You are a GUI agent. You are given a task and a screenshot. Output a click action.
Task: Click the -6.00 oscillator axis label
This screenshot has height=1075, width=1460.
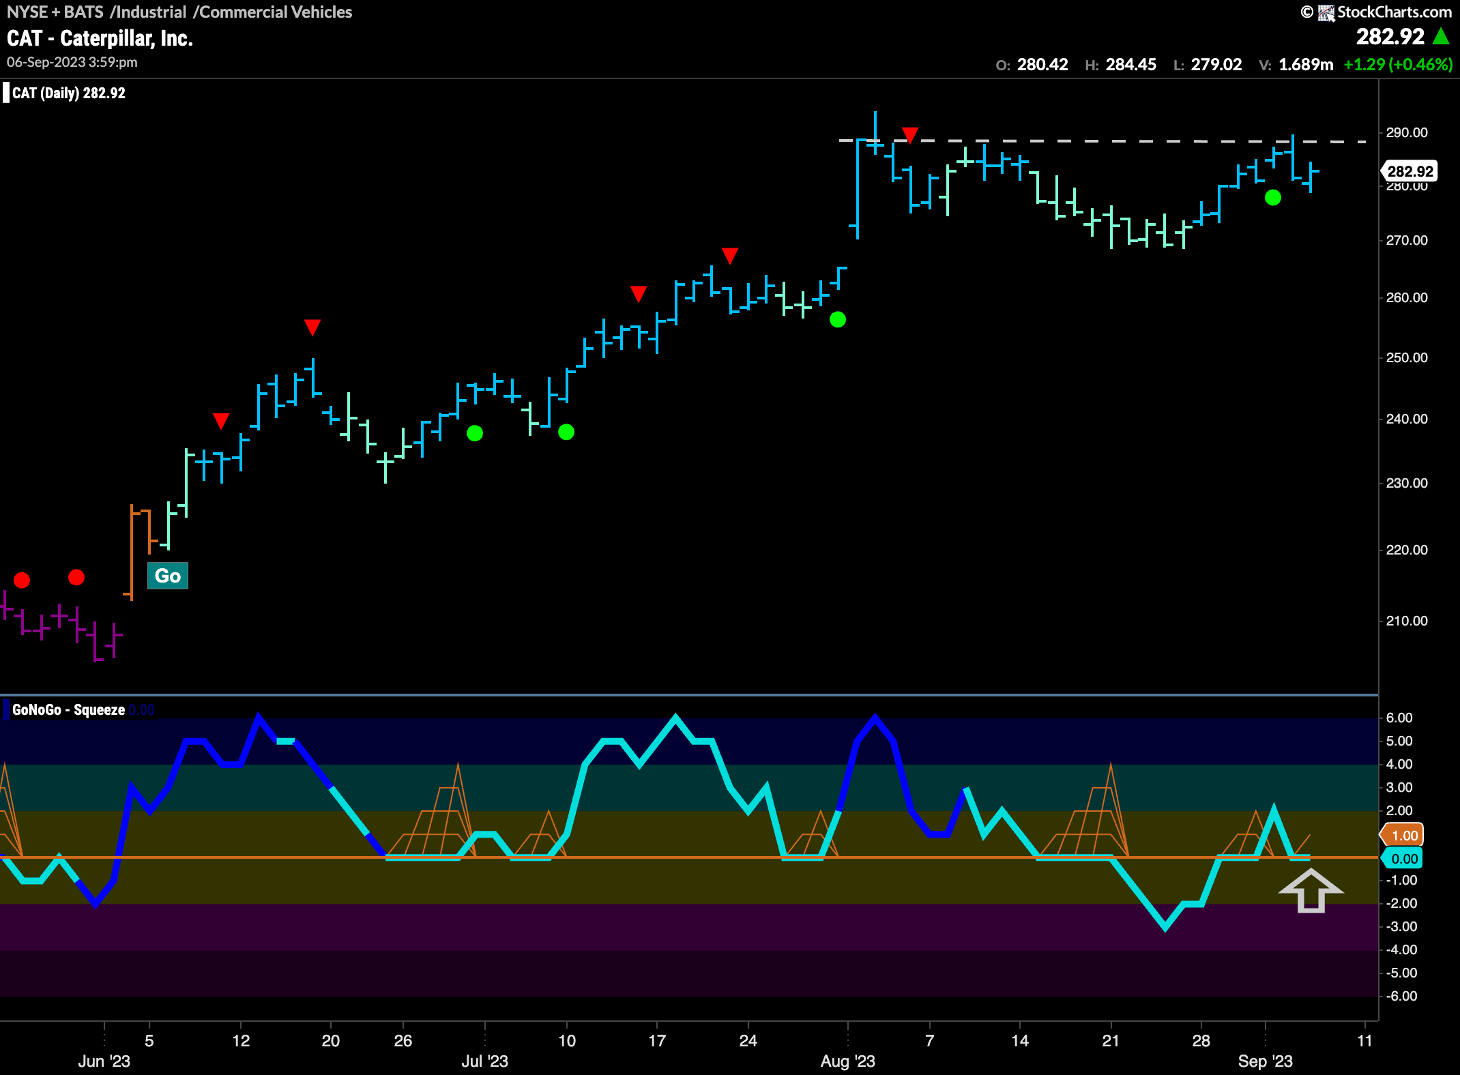click(x=1401, y=996)
